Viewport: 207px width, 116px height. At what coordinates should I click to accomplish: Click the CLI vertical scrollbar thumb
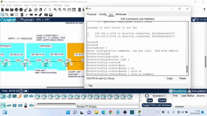pos(187,69)
